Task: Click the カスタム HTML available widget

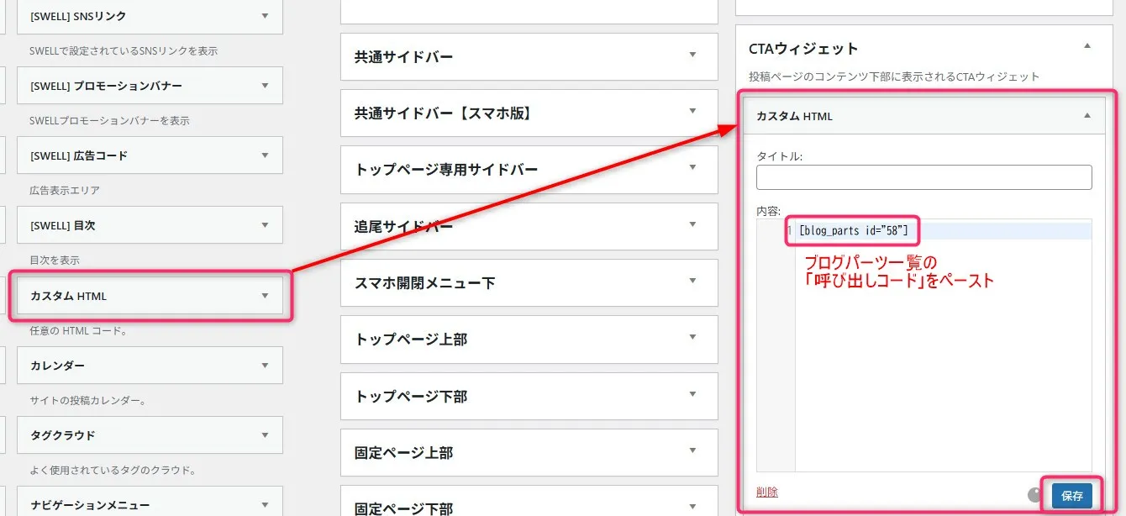Action: [x=149, y=296]
